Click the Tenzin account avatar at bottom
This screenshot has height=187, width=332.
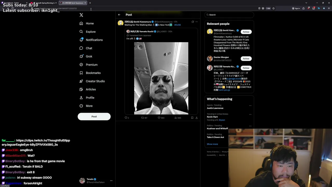(82, 181)
